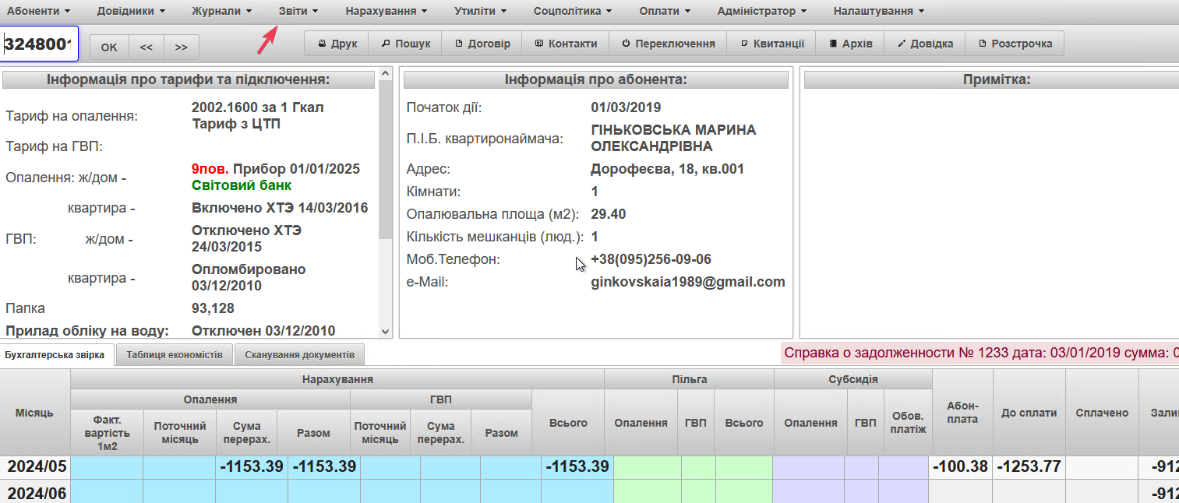
Task: Go to next subscriber with >> button
Action: [182, 47]
